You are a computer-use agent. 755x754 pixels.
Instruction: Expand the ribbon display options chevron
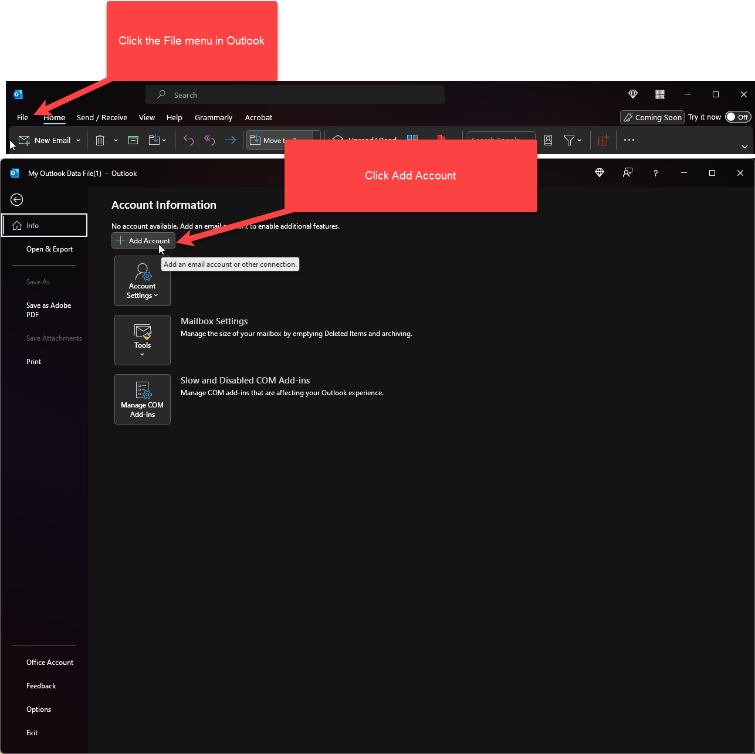tap(744, 147)
